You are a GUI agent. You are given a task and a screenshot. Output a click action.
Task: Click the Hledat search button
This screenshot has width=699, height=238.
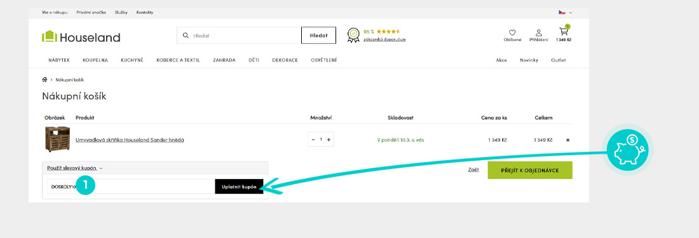tap(319, 35)
